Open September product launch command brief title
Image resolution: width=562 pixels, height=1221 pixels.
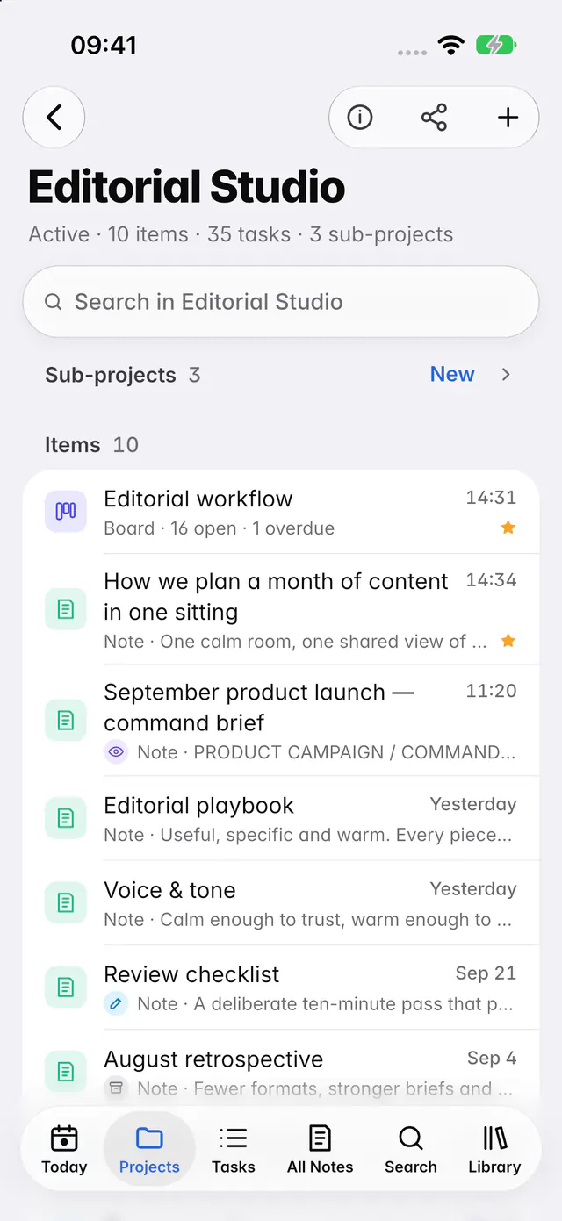(259, 707)
